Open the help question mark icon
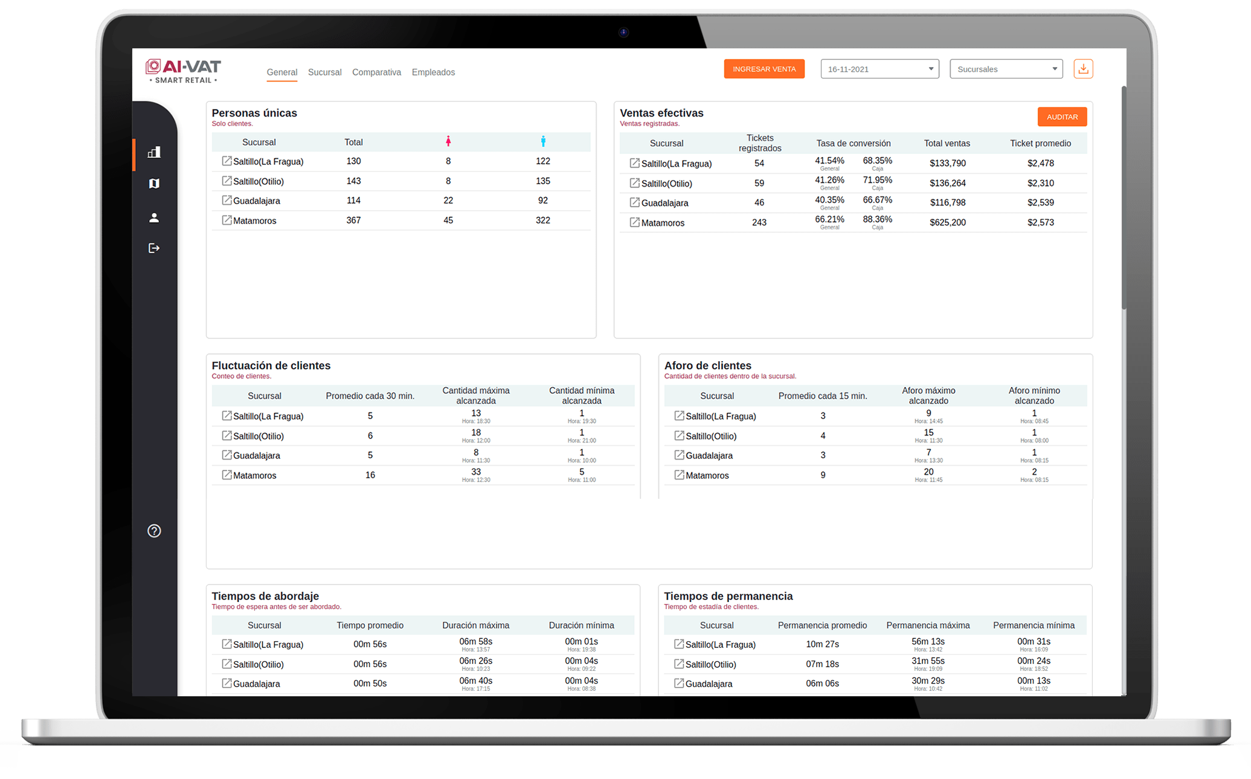The height and width of the screenshot is (779, 1251). point(154,531)
